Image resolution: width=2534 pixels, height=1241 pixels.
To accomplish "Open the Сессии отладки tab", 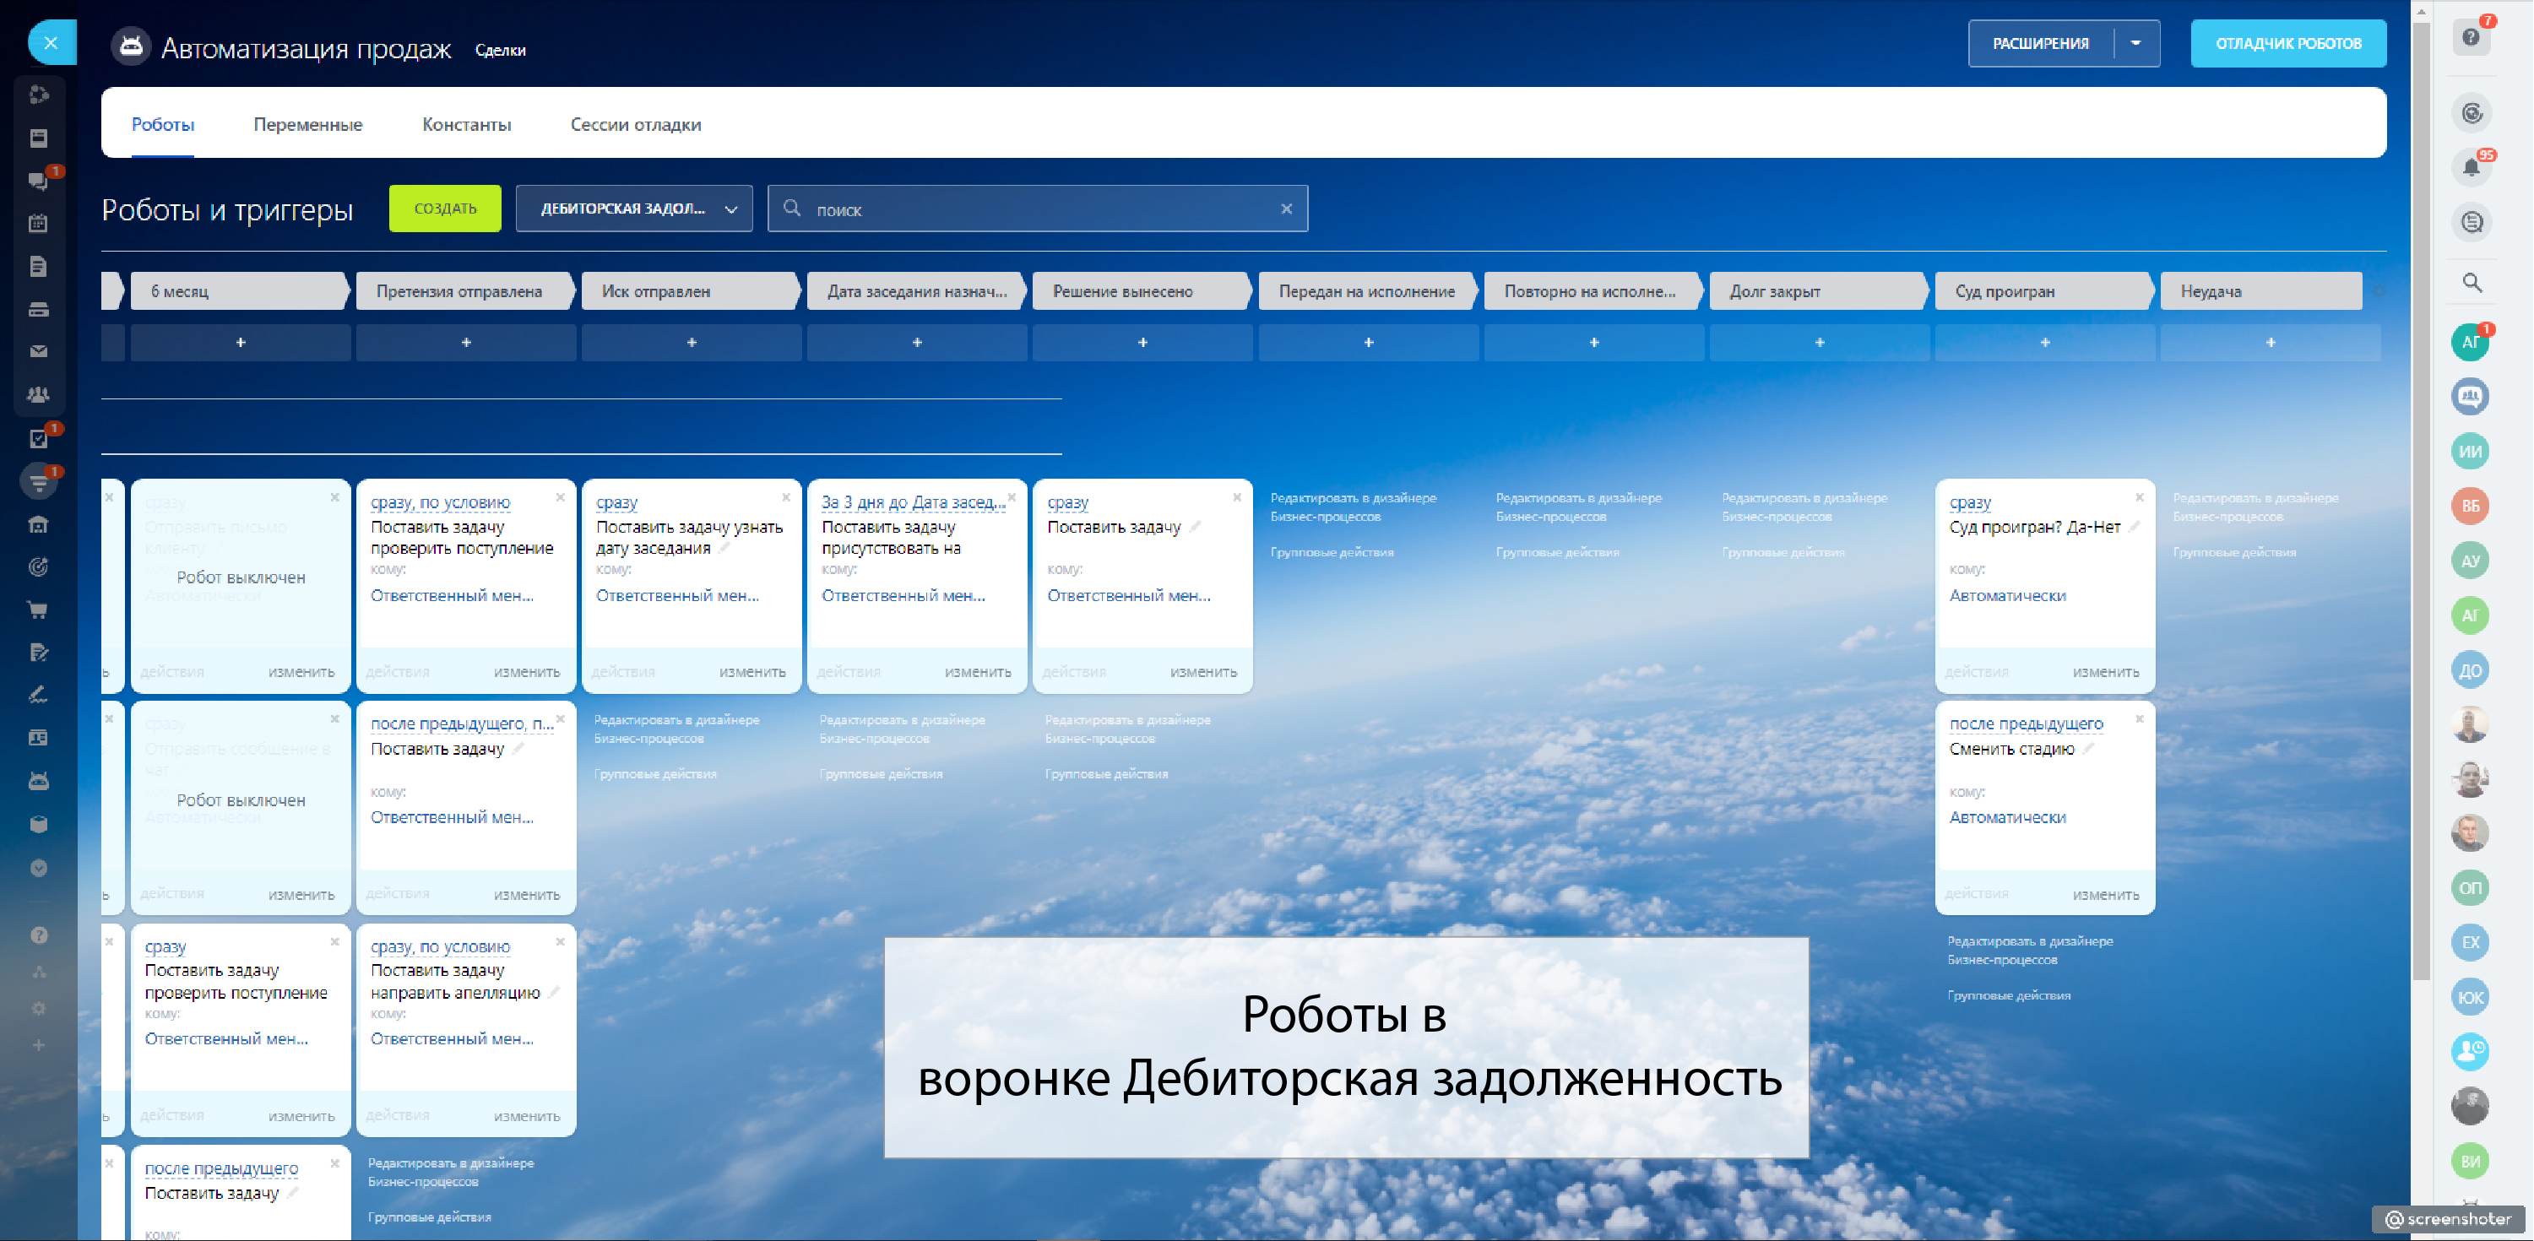I will [x=636, y=124].
